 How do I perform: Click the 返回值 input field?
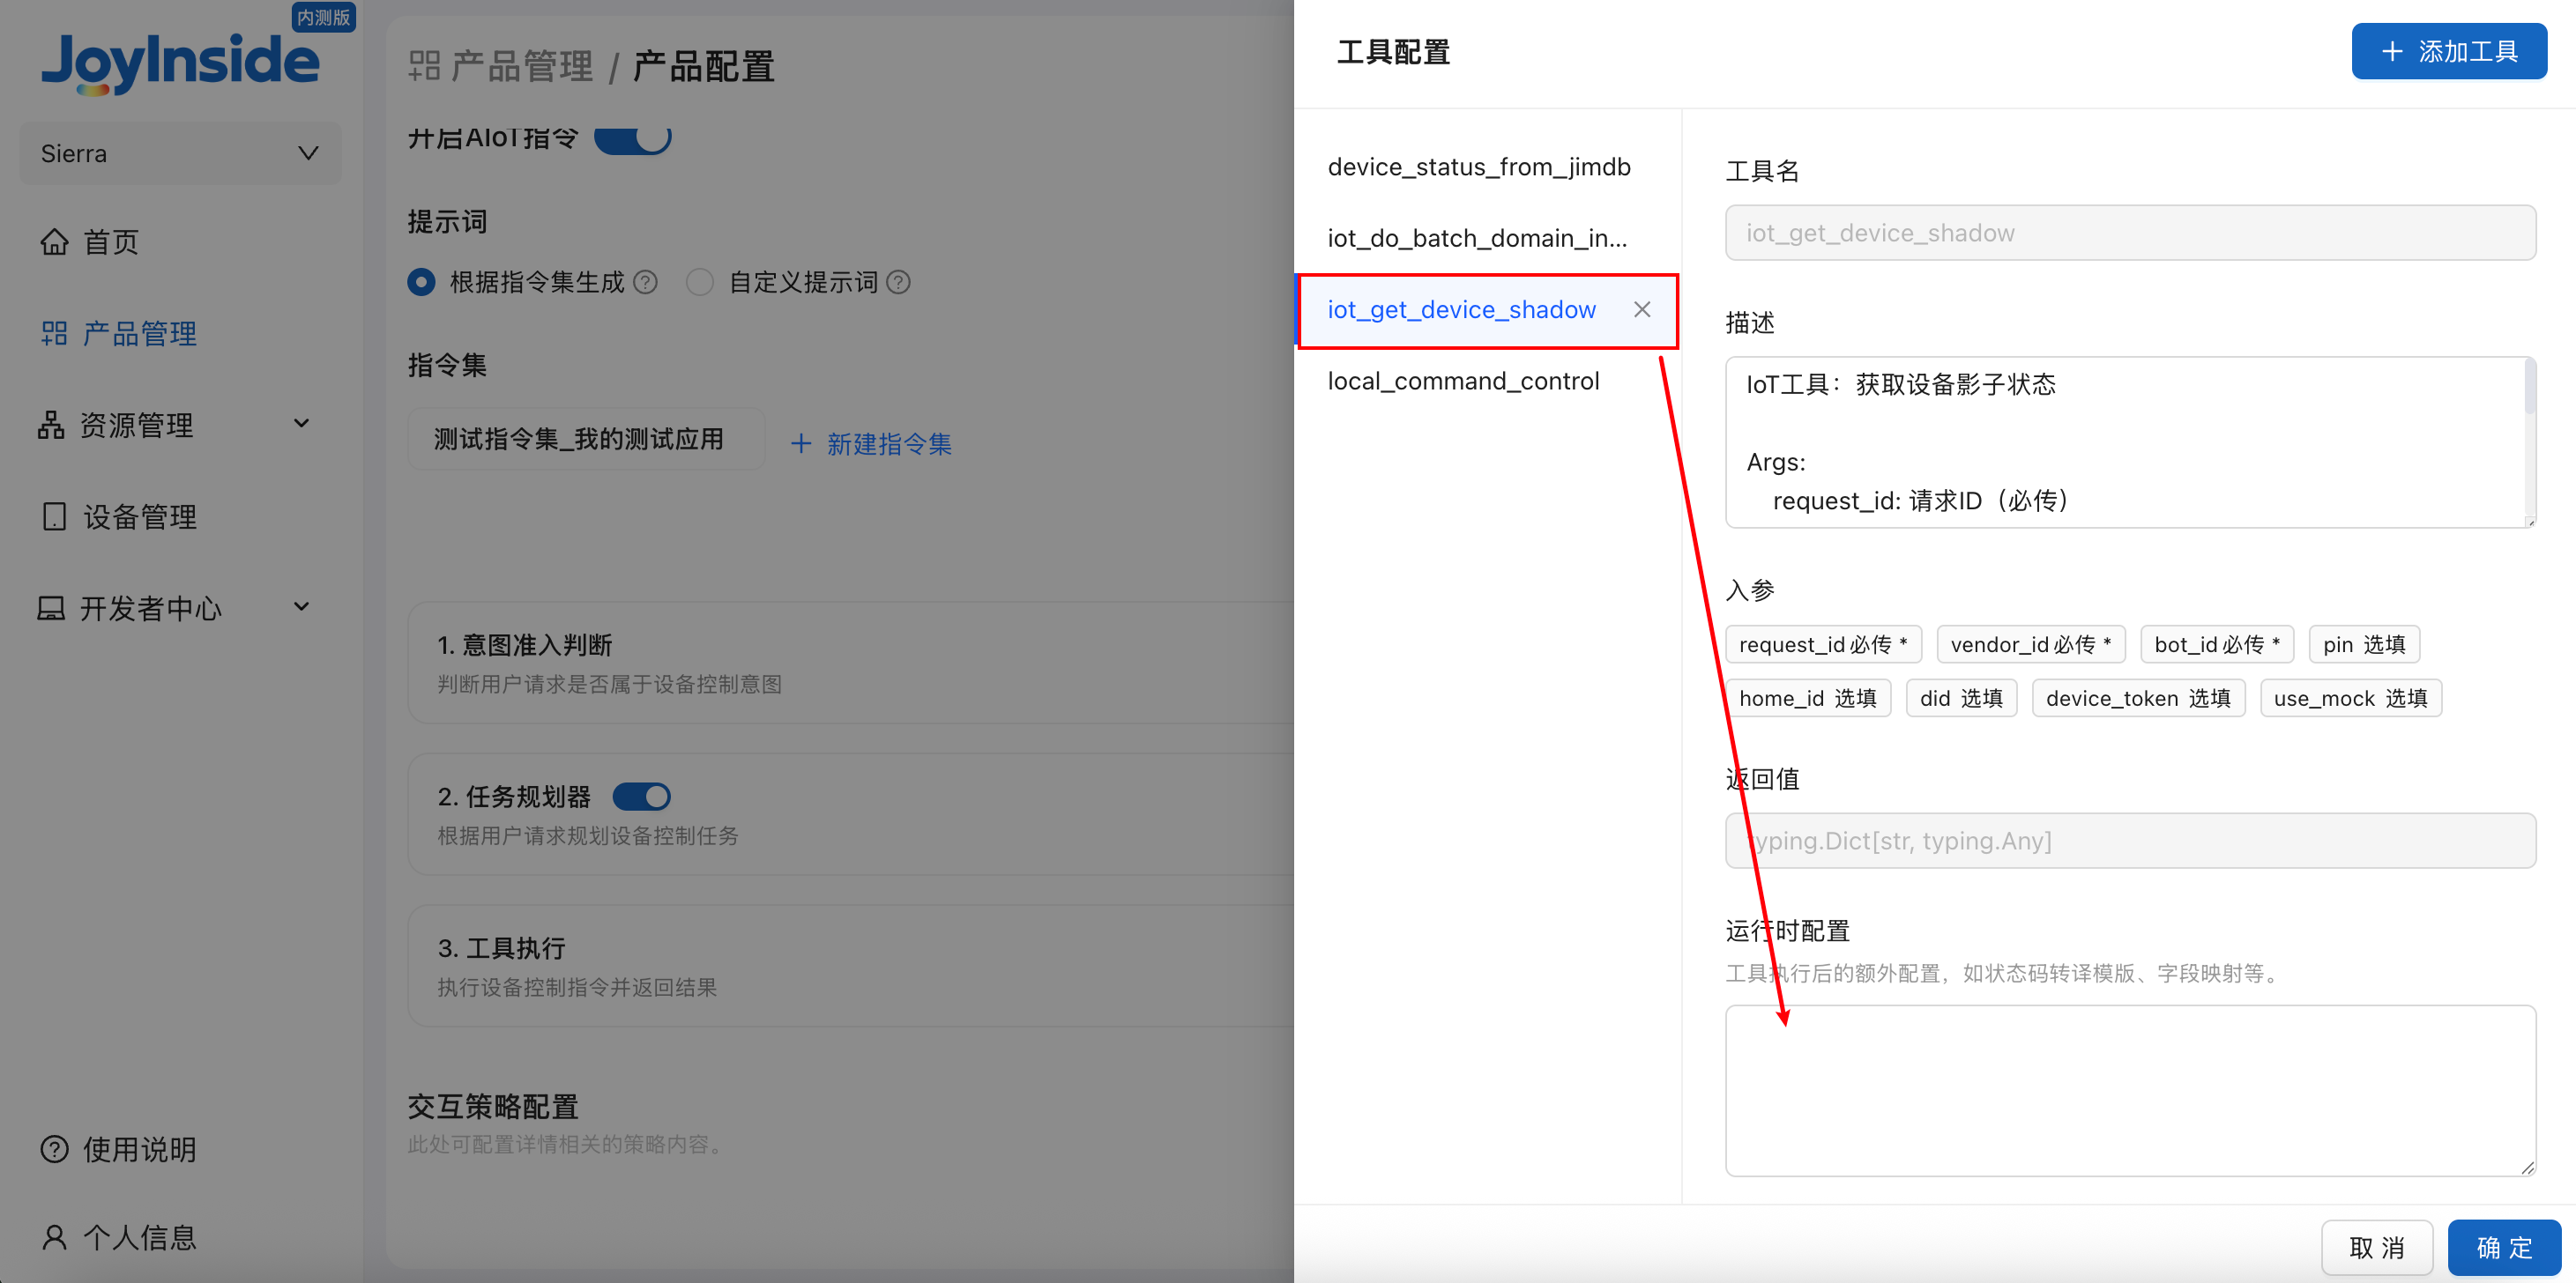point(2130,841)
